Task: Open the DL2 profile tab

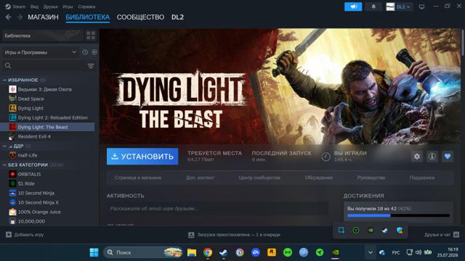Action: click(x=177, y=17)
